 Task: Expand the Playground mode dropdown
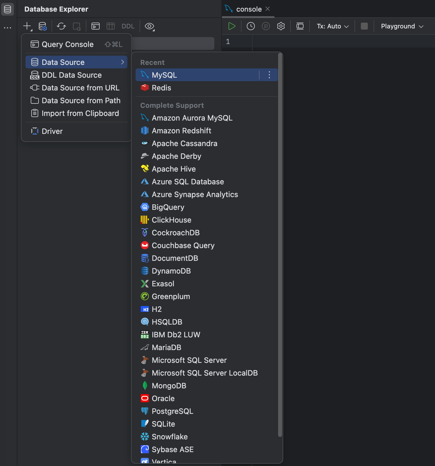point(402,26)
